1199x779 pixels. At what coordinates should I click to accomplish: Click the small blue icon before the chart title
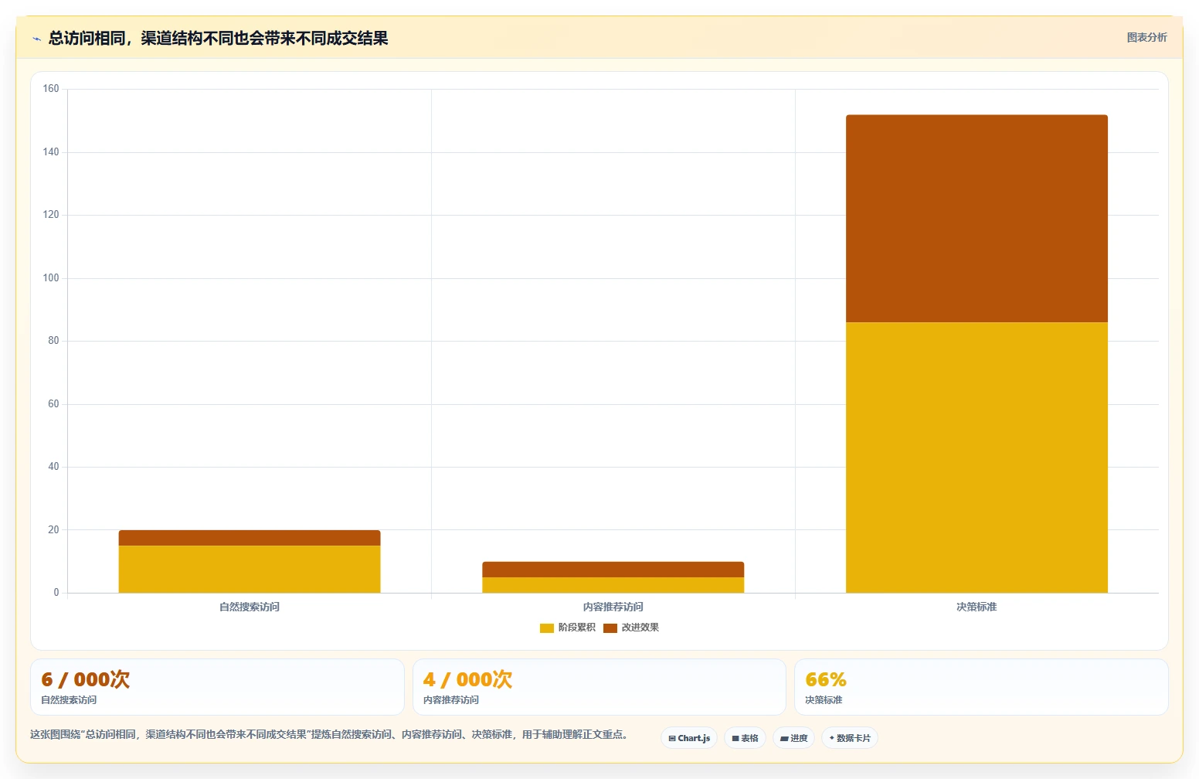point(36,39)
